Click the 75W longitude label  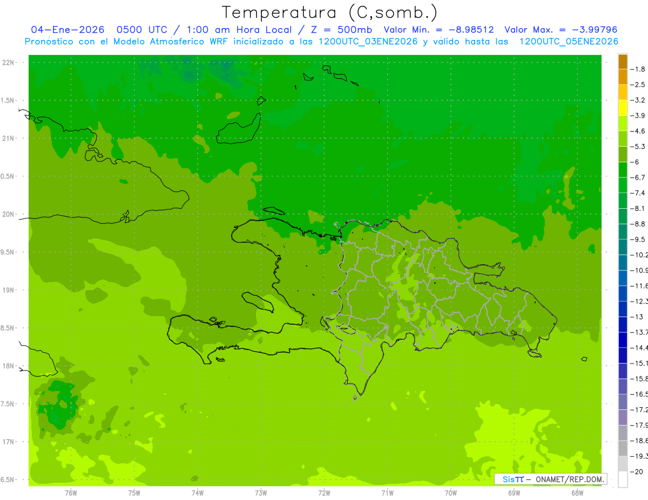coord(134,492)
